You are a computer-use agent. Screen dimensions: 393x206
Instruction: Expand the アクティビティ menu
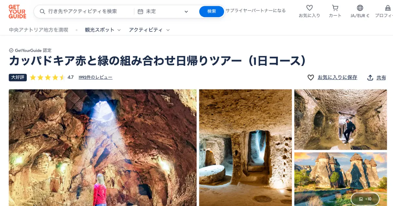[x=149, y=30]
